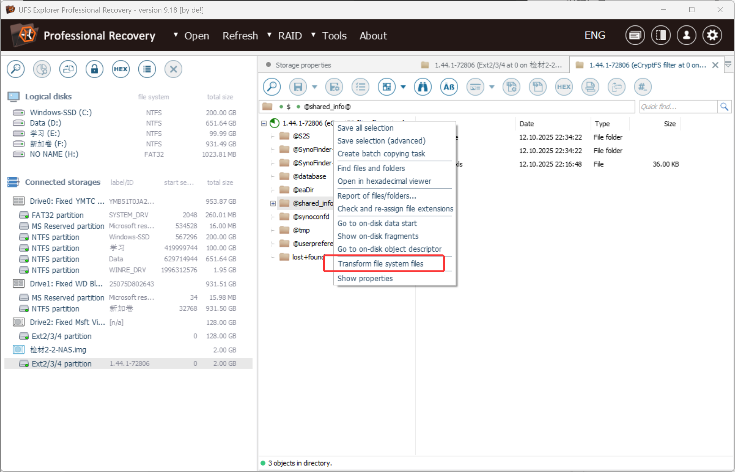Open the Tools menu

(x=334, y=36)
